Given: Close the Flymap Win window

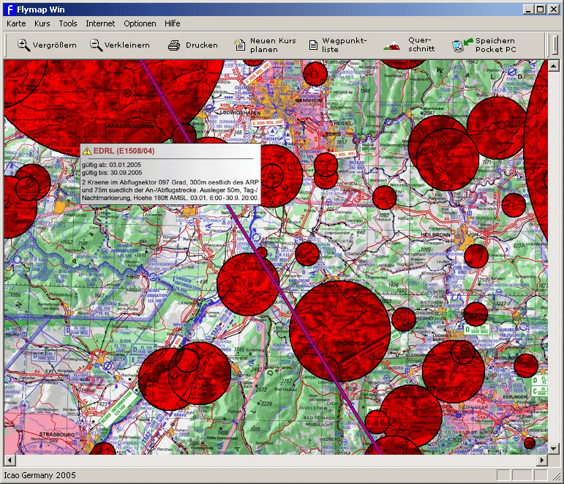Looking at the screenshot, I should point(554,10).
